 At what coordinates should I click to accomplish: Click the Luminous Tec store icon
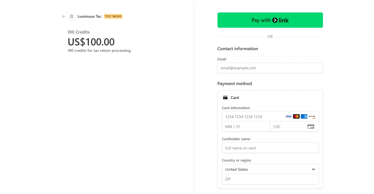[x=72, y=16]
